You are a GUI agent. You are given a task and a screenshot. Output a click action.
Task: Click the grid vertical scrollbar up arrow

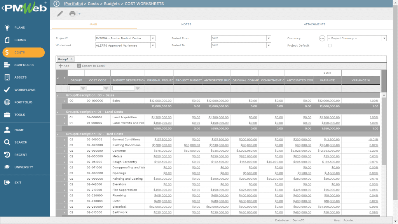point(384,95)
